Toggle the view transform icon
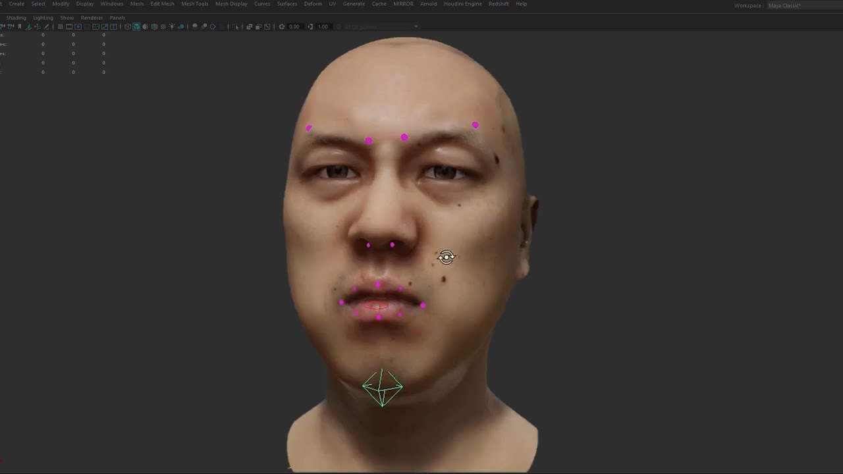843x474 pixels. point(339,26)
